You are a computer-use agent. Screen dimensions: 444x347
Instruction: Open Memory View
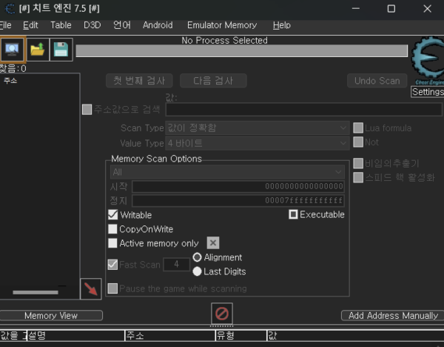point(51,316)
